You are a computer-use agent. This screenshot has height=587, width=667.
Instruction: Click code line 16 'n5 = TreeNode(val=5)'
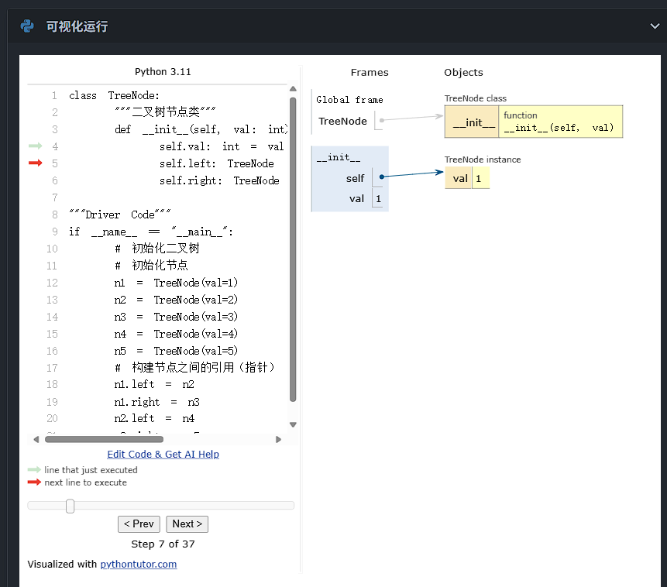[176, 351]
